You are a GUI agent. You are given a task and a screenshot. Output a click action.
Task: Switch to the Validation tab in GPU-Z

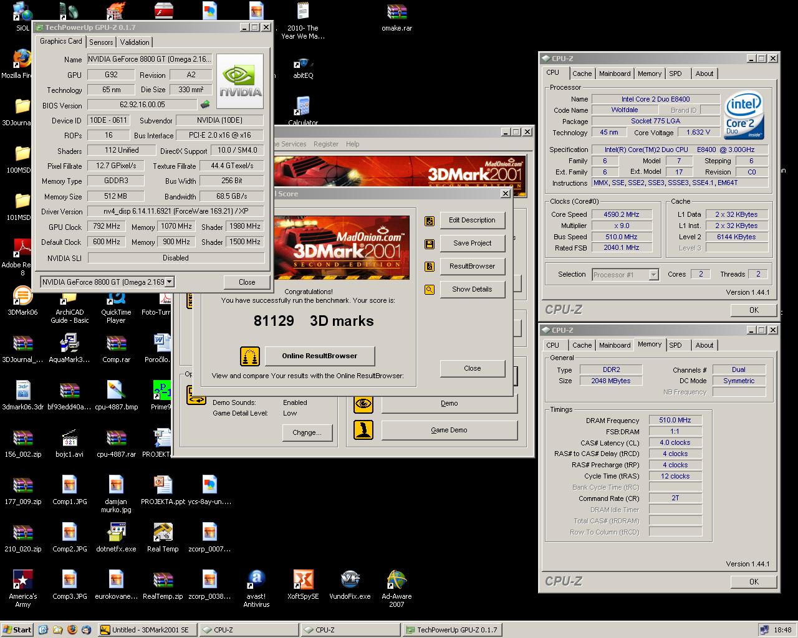135,42
